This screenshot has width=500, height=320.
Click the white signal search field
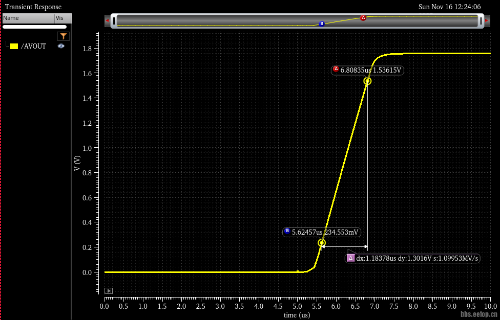(x=35, y=27)
